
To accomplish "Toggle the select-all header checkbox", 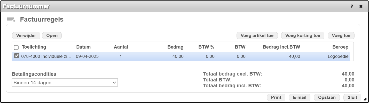I will pos(16,47).
